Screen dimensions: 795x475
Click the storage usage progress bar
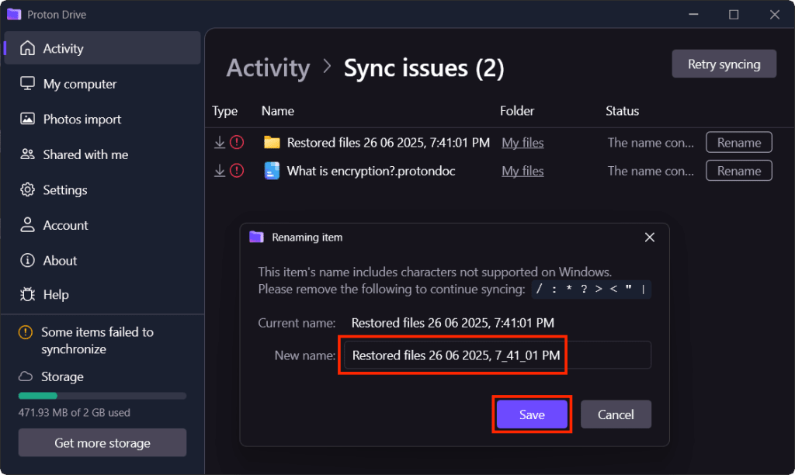coord(102,396)
